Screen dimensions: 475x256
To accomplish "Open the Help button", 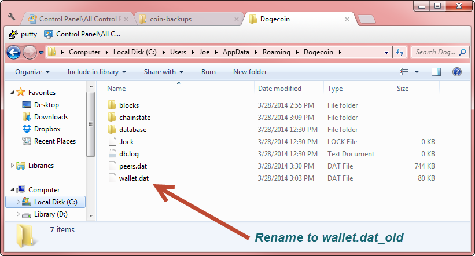I will pos(457,72).
